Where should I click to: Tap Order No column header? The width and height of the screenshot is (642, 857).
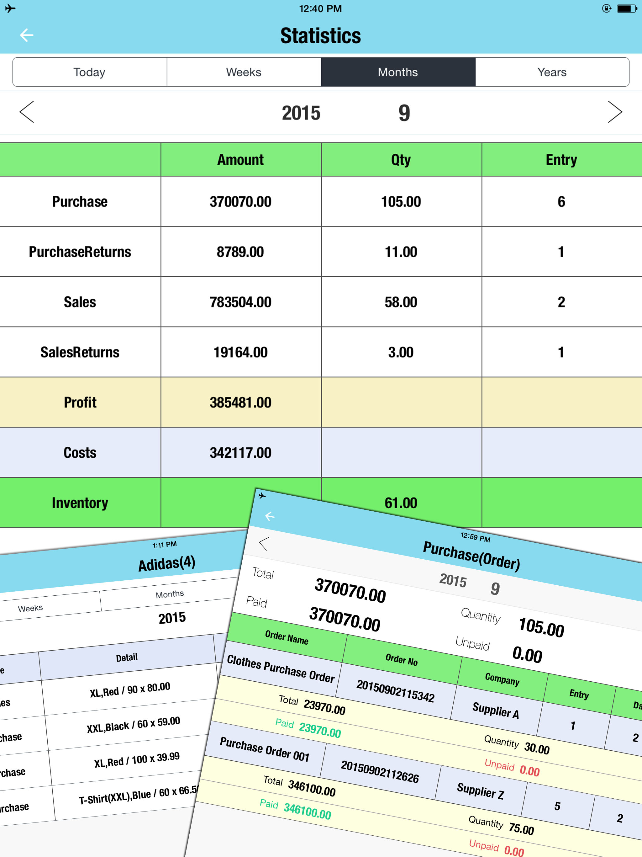click(402, 659)
